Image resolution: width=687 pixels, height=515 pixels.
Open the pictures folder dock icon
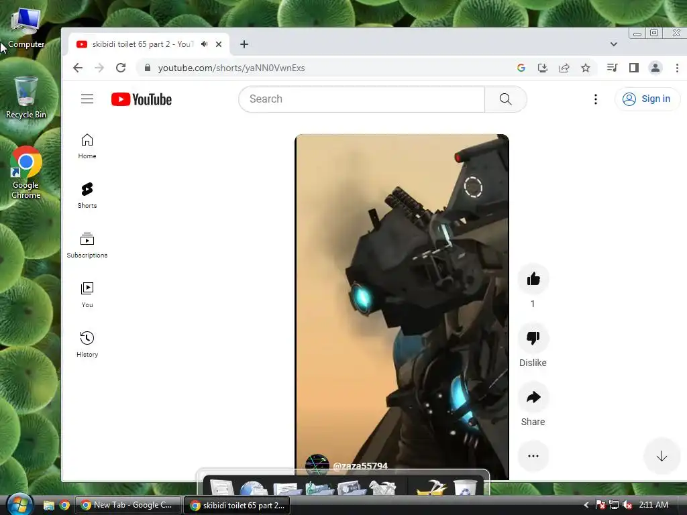(x=352, y=488)
